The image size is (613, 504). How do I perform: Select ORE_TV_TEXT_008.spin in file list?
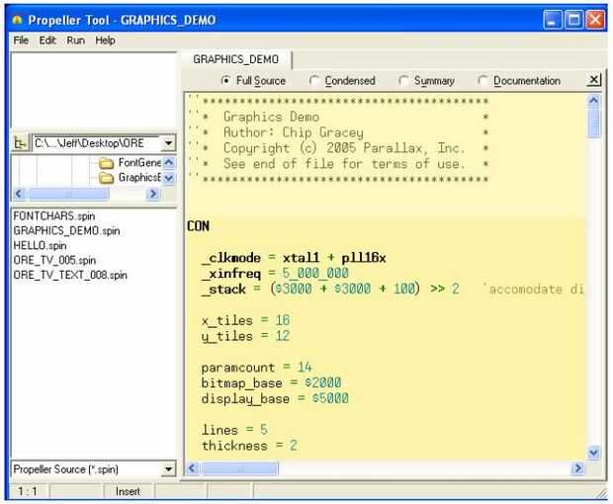(70, 275)
